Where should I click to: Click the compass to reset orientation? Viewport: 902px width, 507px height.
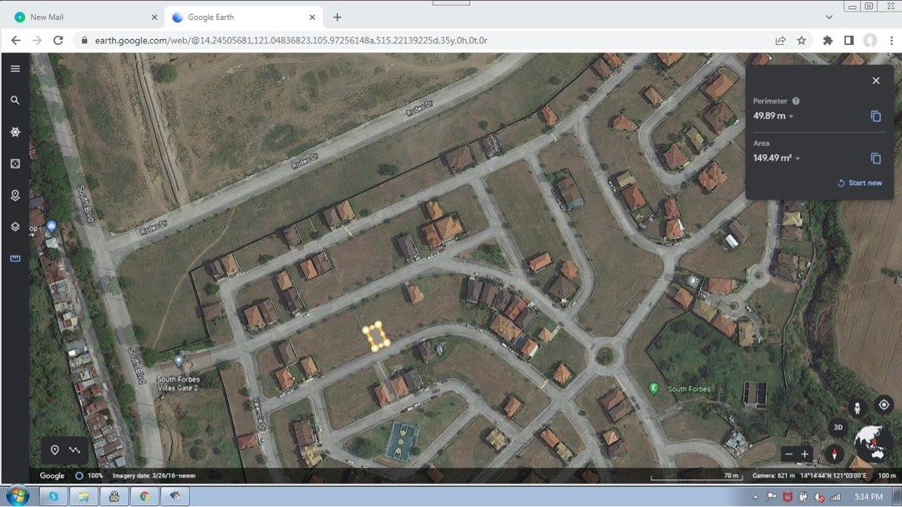coord(834,455)
